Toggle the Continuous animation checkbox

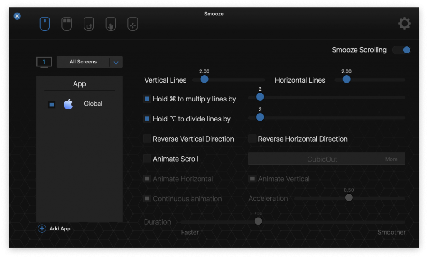pyautogui.click(x=147, y=199)
